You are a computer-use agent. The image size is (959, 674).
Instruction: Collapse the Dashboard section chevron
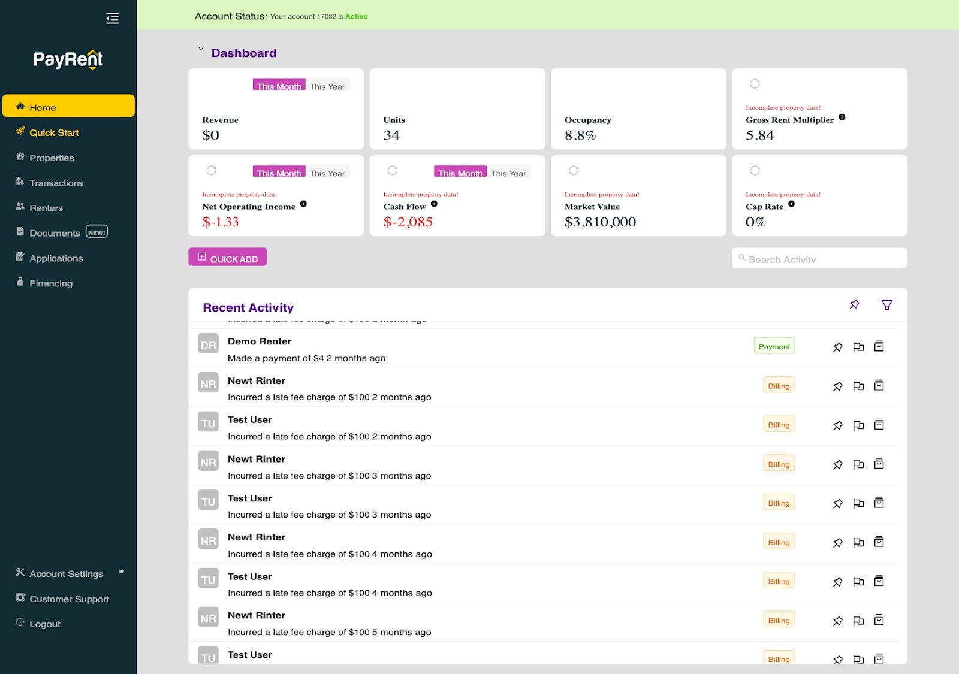[x=201, y=49]
